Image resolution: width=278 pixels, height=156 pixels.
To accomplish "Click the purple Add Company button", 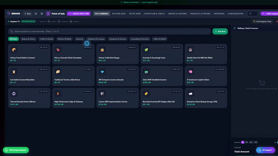I will (269, 13).
